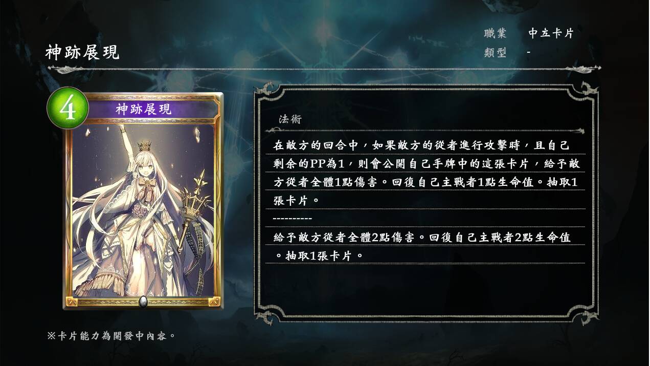Click the green cost orb showing 4
This screenshot has height=366, width=650.
(68, 109)
